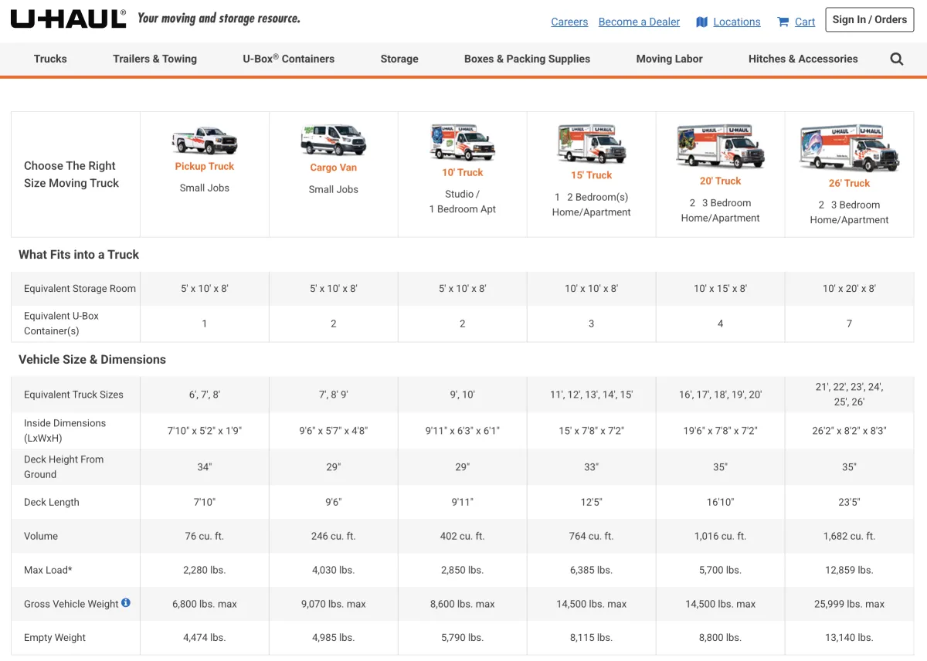Click 'Choose The Right Size Moving Truck' heading

pyautogui.click(x=71, y=175)
